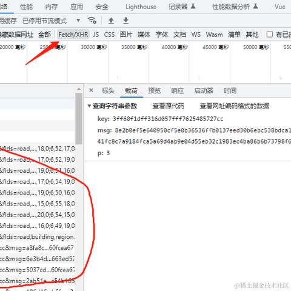The image size is (291, 291).
Task: Open the 启动器 details tab
Action: pyautogui.click(x=204, y=90)
